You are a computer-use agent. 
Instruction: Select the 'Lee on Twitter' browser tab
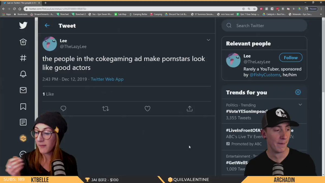(x=21, y=3)
